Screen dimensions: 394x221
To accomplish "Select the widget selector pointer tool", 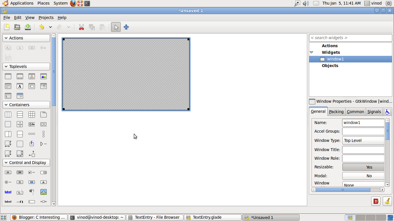I will (116, 27).
